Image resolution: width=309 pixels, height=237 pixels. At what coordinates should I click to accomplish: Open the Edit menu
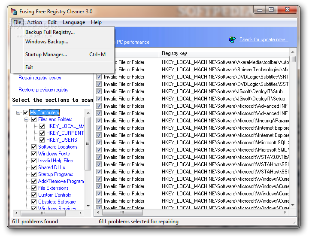point(52,22)
